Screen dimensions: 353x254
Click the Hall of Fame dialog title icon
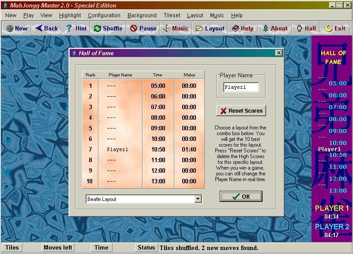pyautogui.click(x=74, y=53)
